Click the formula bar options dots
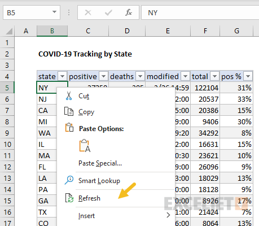Screen dimensions: 259x226 (x=69, y=12)
